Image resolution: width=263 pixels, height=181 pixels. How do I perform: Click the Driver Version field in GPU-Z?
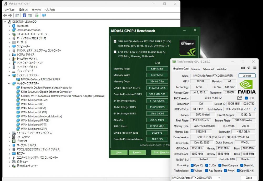(223, 137)
